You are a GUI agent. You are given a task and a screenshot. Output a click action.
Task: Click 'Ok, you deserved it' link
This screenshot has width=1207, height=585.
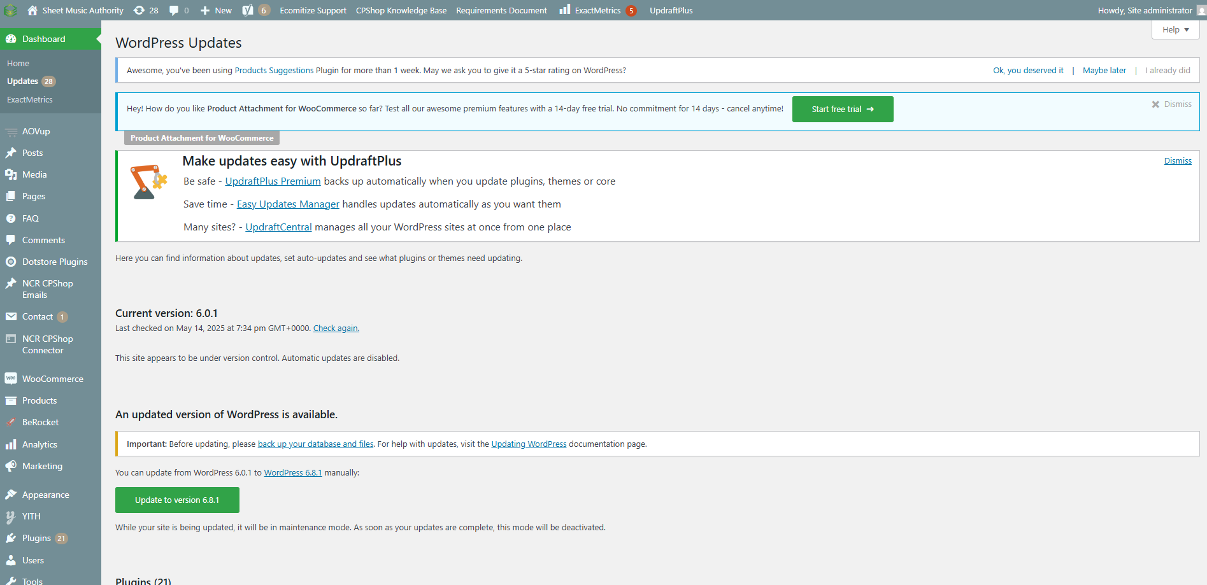tap(1028, 71)
